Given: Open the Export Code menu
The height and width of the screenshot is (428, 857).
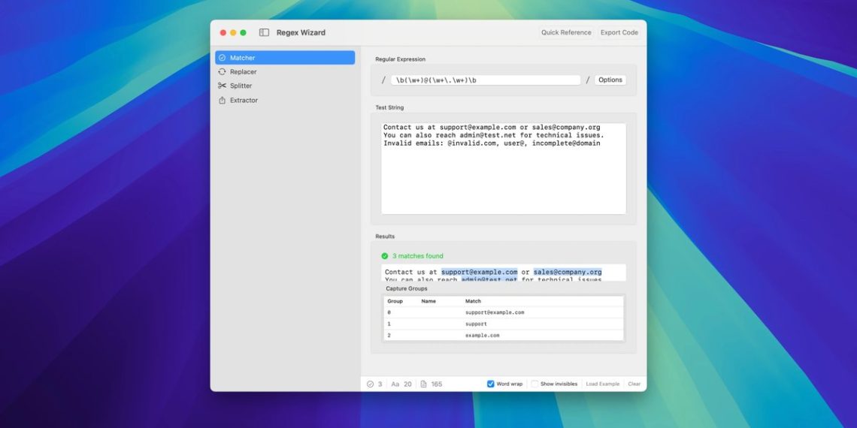Looking at the screenshot, I should [x=619, y=32].
